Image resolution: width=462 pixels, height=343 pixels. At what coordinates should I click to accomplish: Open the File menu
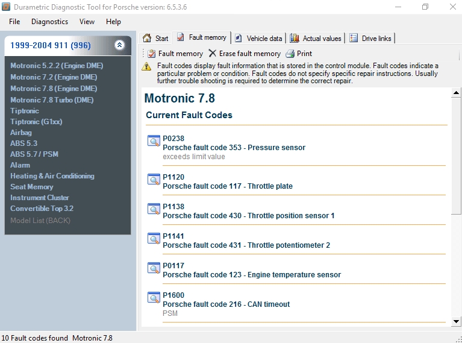pos(14,22)
